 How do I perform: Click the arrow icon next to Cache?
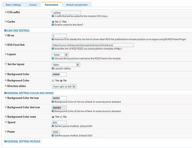click(5, 21)
